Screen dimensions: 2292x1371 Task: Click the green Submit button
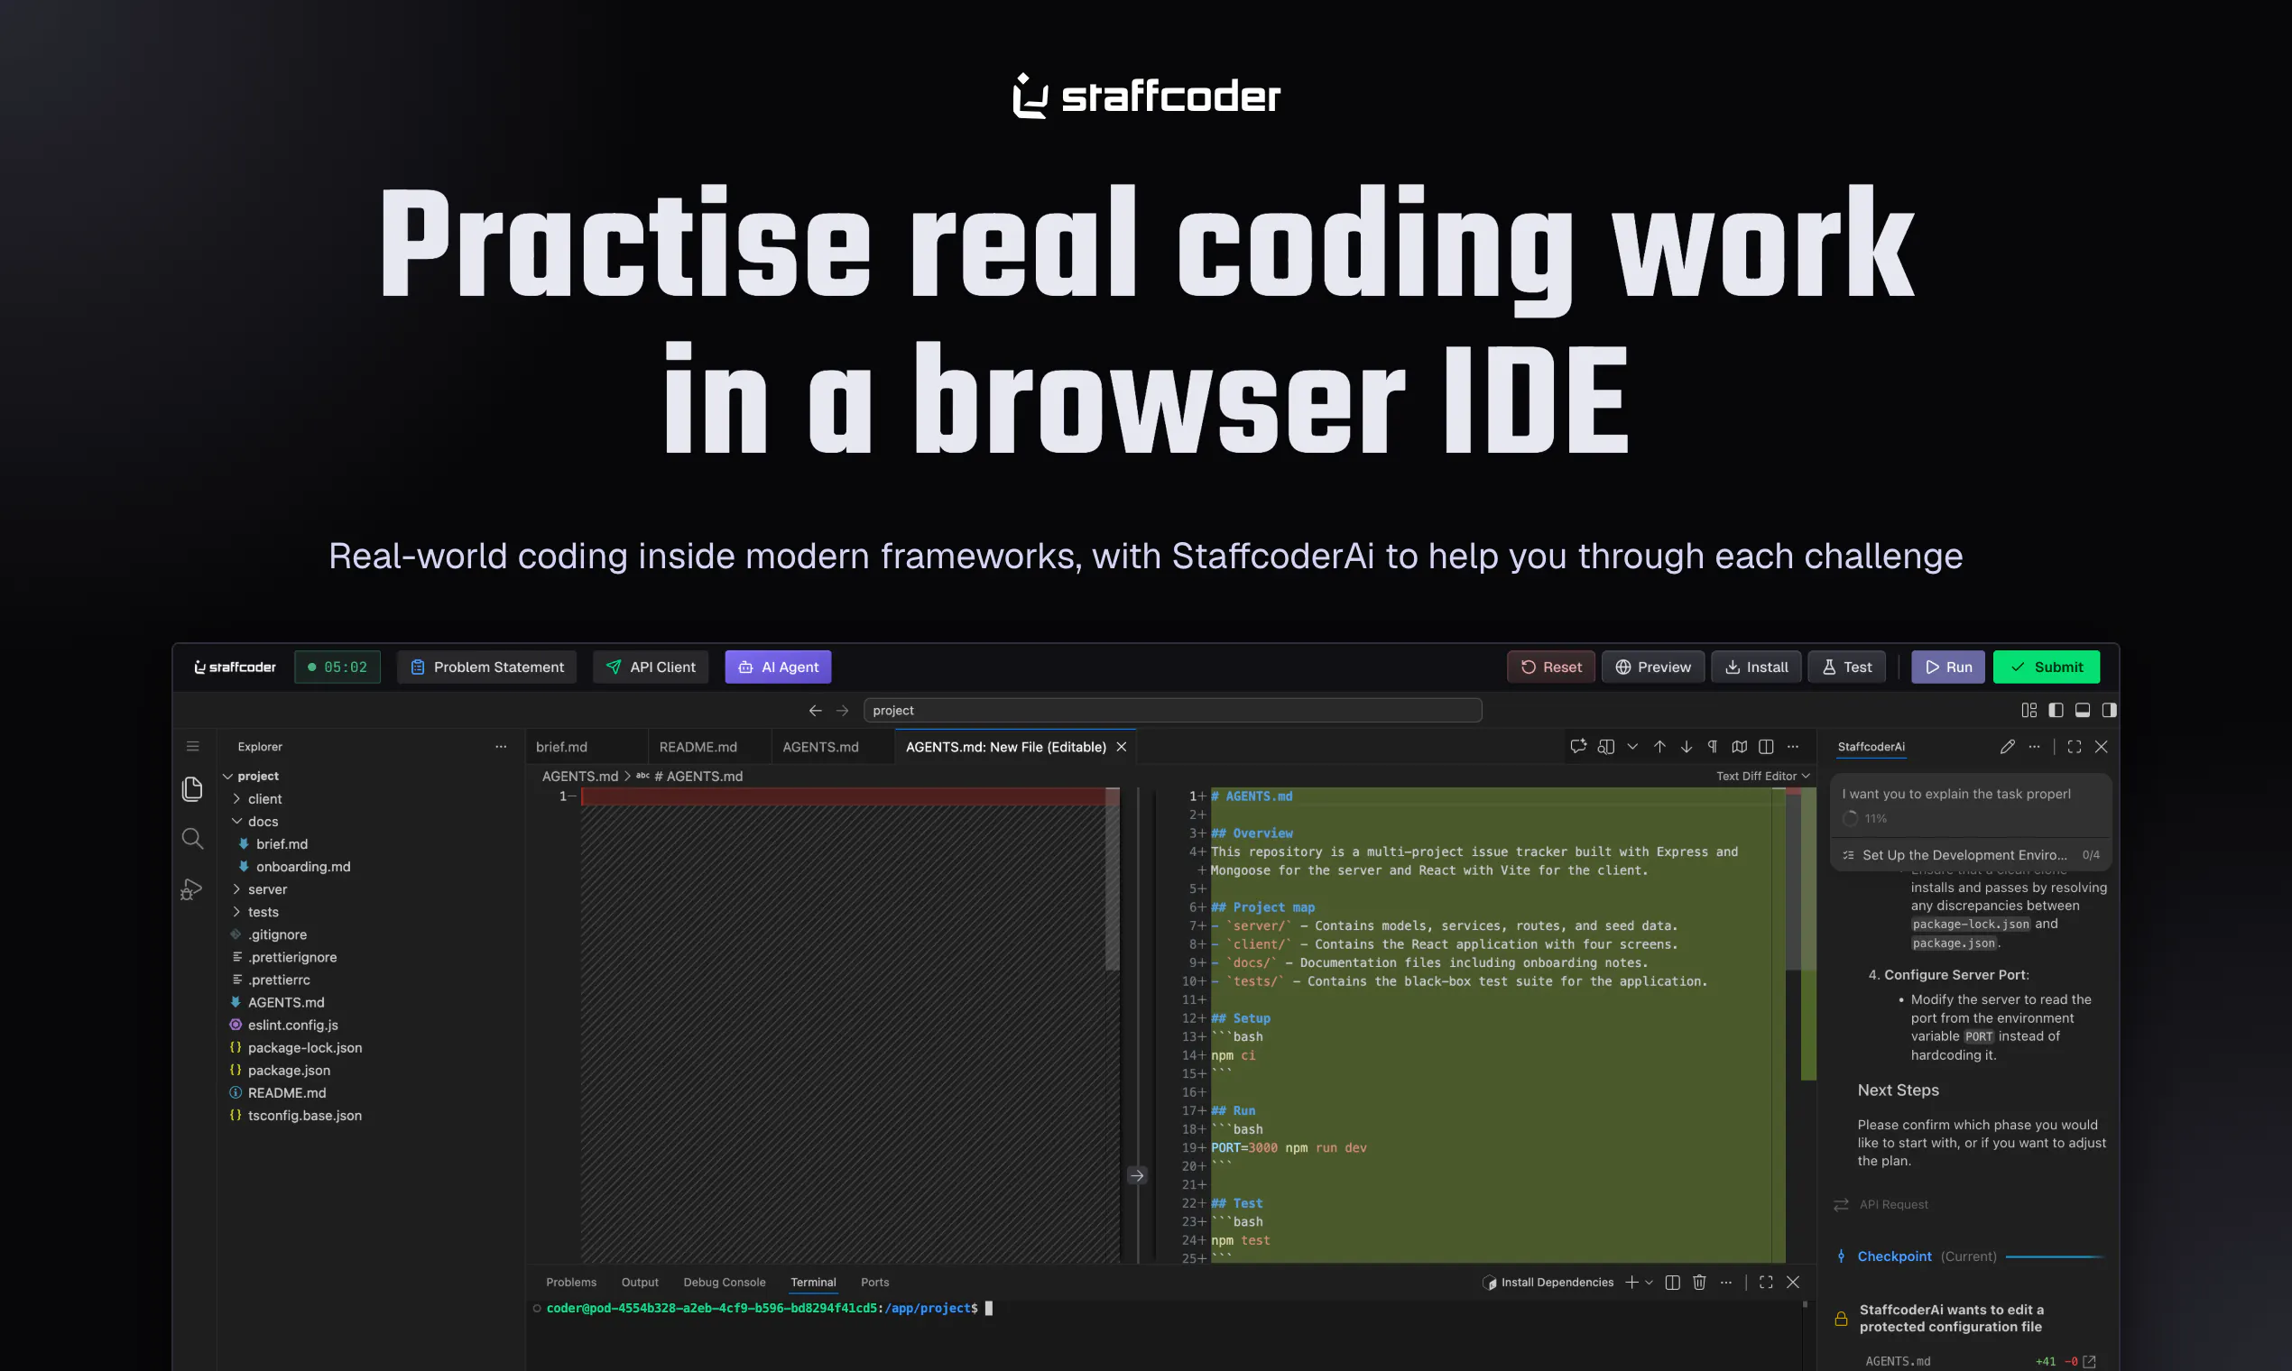coord(2047,667)
